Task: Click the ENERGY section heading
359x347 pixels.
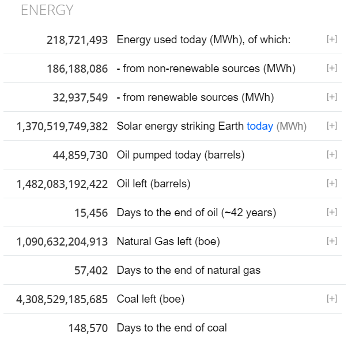Action: (47, 10)
